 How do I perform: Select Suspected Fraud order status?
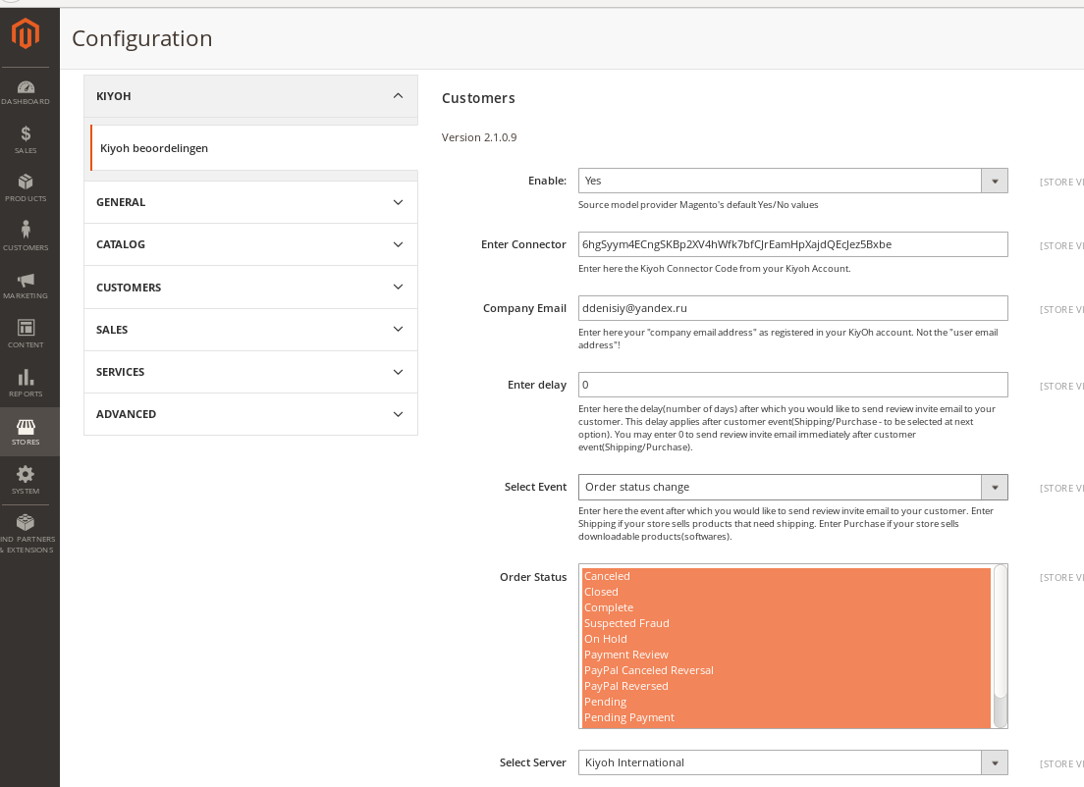(786, 623)
